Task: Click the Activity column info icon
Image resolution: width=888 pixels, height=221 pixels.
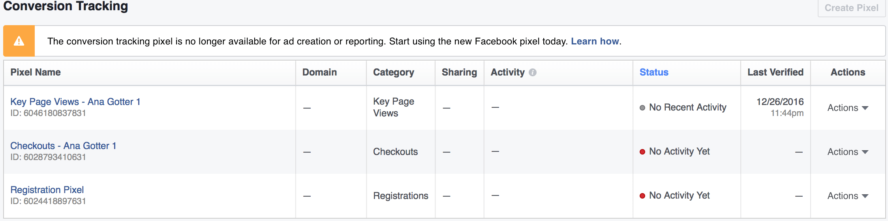Action: point(533,72)
